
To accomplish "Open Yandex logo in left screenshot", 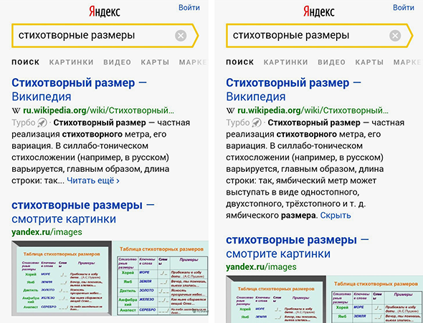I will [x=105, y=11].
